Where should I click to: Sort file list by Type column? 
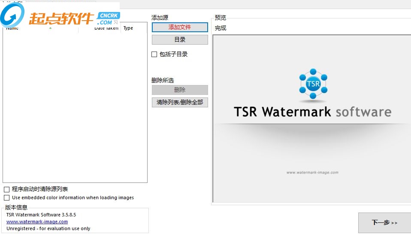134,28
